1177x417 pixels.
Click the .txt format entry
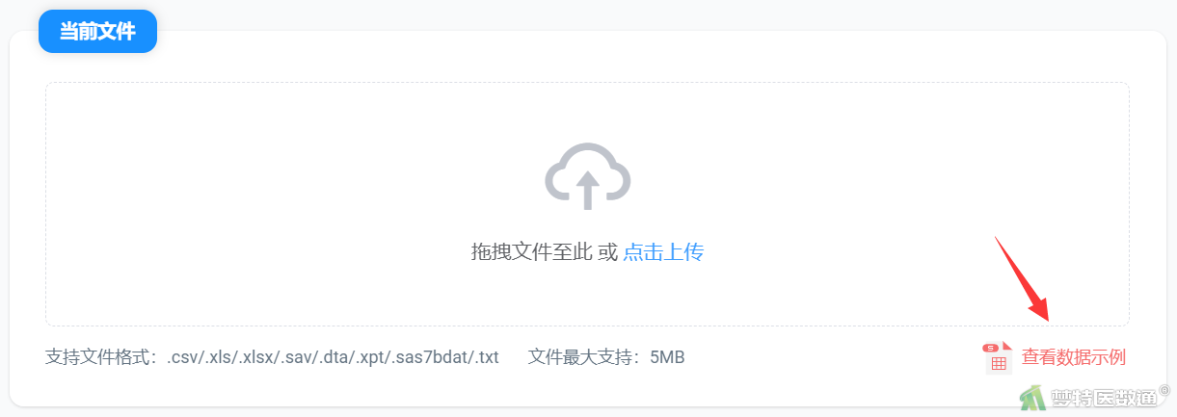(487, 357)
